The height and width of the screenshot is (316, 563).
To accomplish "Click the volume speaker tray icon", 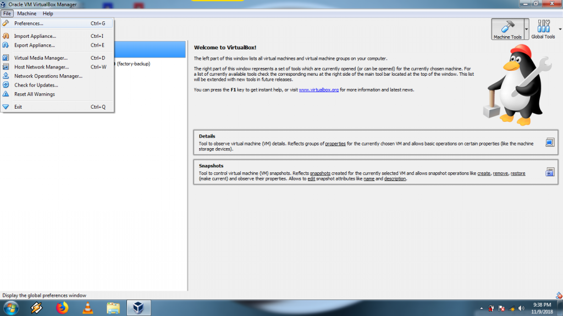I will [521, 308].
